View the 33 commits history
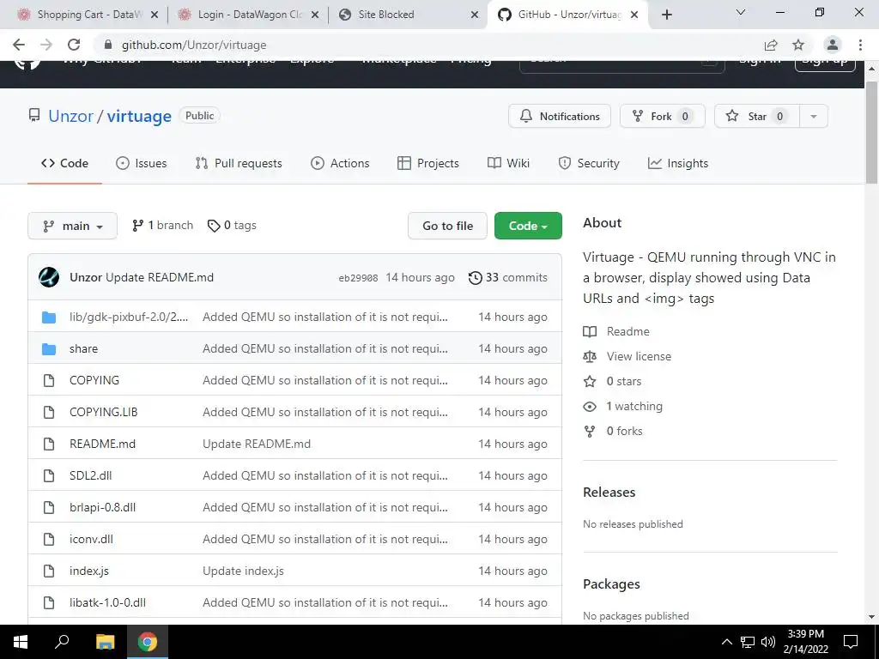The width and height of the screenshot is (879, 659). click(x=508, y=277)
